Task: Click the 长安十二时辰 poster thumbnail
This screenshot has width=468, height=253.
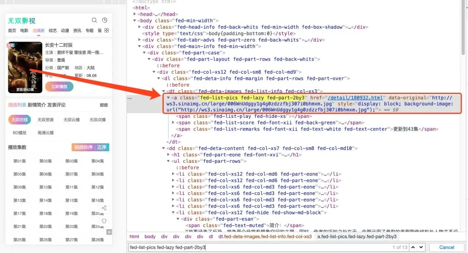Action: click(x=25, y=67)
